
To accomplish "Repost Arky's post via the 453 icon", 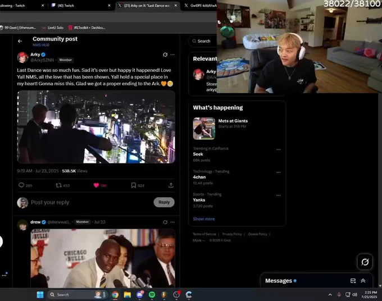I will [x=58, y=185].
